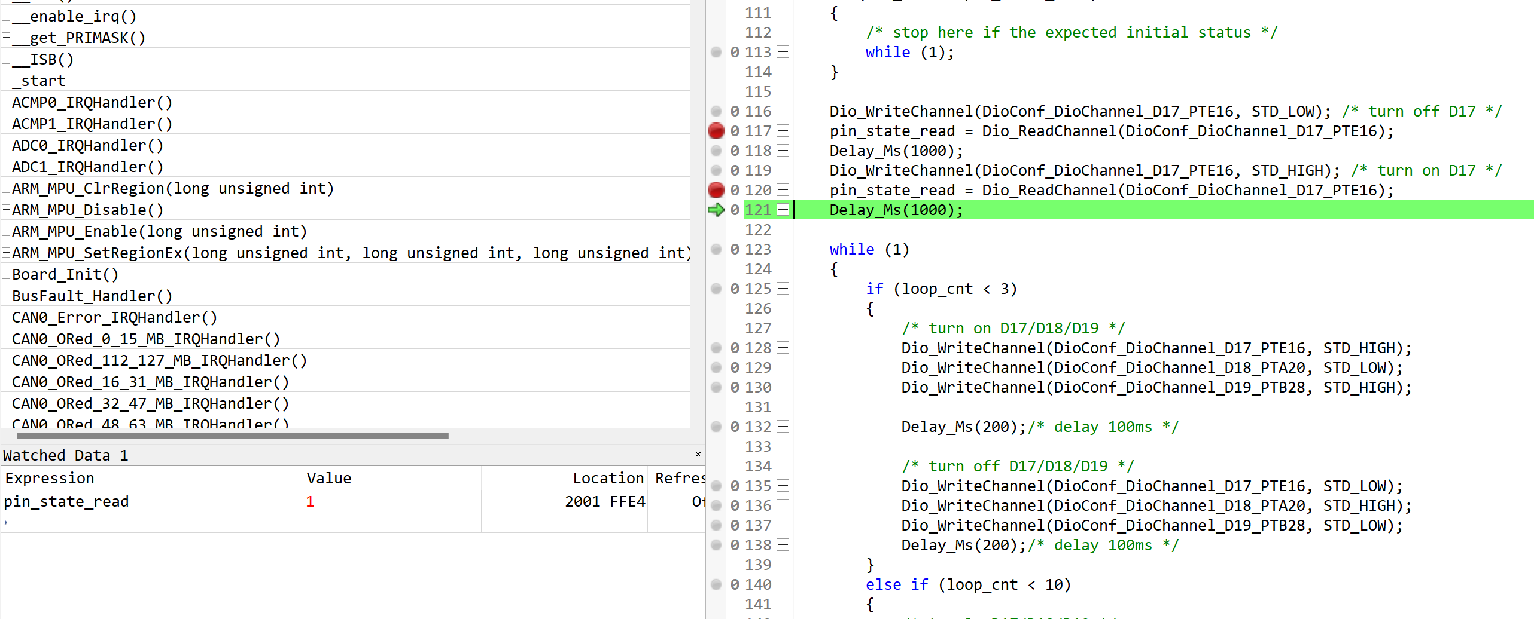Remove the red breakpoint on line 117
1534x619 pixels.
coord(716,131)
